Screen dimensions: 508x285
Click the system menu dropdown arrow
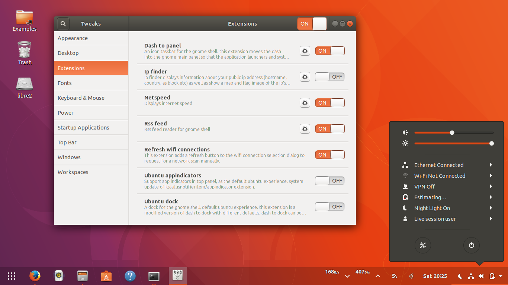(x=501, y=276)
